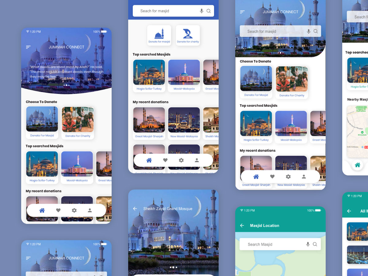Click microphone in the 'Search Masjid' field
This screenshot has height=276, width=368.
point(308,244)
